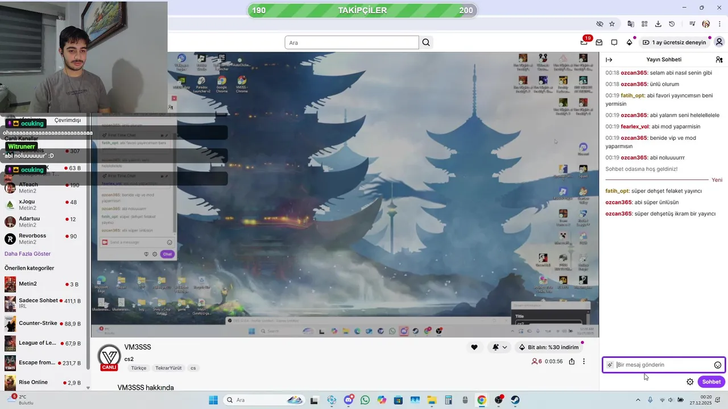
Task: Click the VM3SSS channel avatar
Action: [109, 357]
